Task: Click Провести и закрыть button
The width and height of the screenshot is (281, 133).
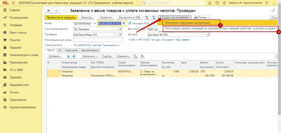Action: click(x=61, y=17)
